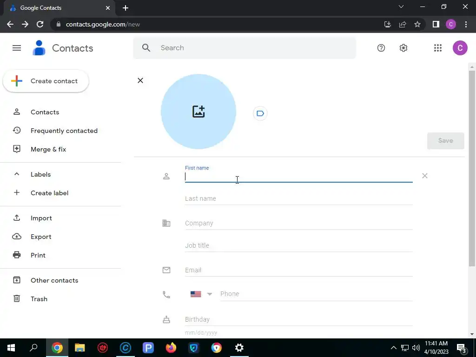Image resolution: width=476 pixels, height=357 pixels.
Task: Click the Contacts logo icon
Action: [39, 48]
